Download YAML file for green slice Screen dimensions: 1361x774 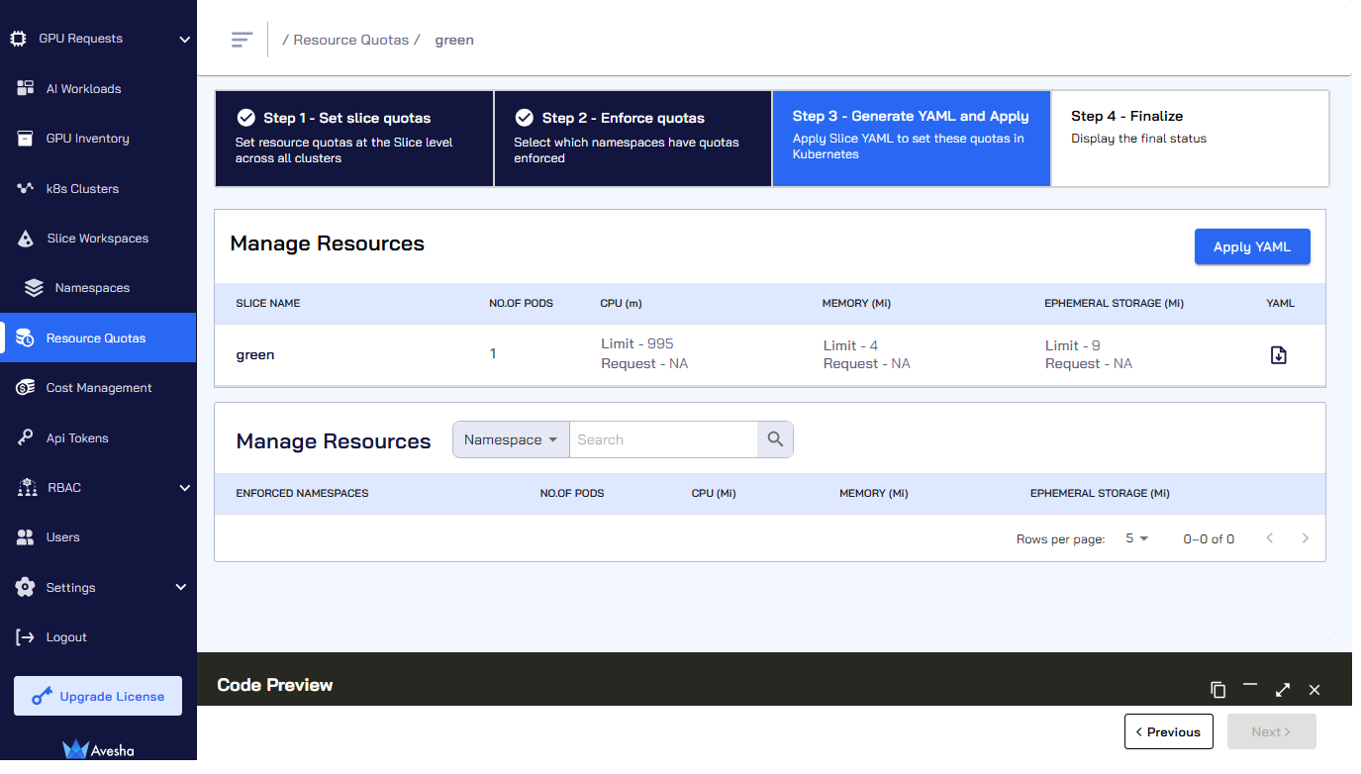(1278, 354)
